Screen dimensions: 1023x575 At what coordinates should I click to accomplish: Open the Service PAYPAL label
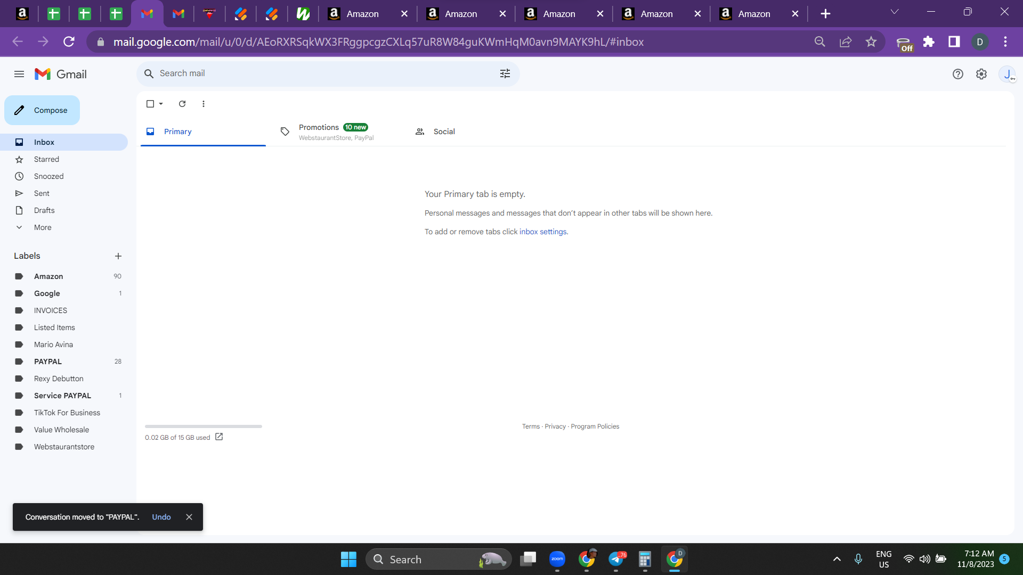tap(64, 396)
